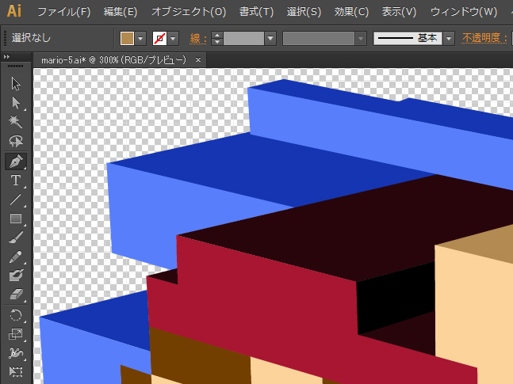Choose the Warp/Width tool
The width and height of the screenshot is (513, 384).
pos(15,353)
